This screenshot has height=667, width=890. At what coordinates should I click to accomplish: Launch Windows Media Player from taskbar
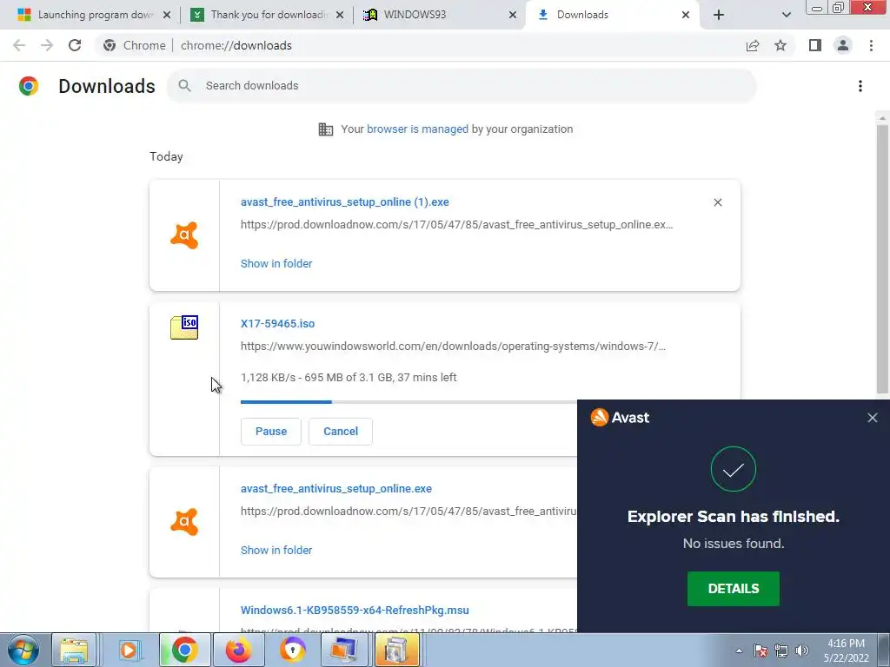(129, 650)
